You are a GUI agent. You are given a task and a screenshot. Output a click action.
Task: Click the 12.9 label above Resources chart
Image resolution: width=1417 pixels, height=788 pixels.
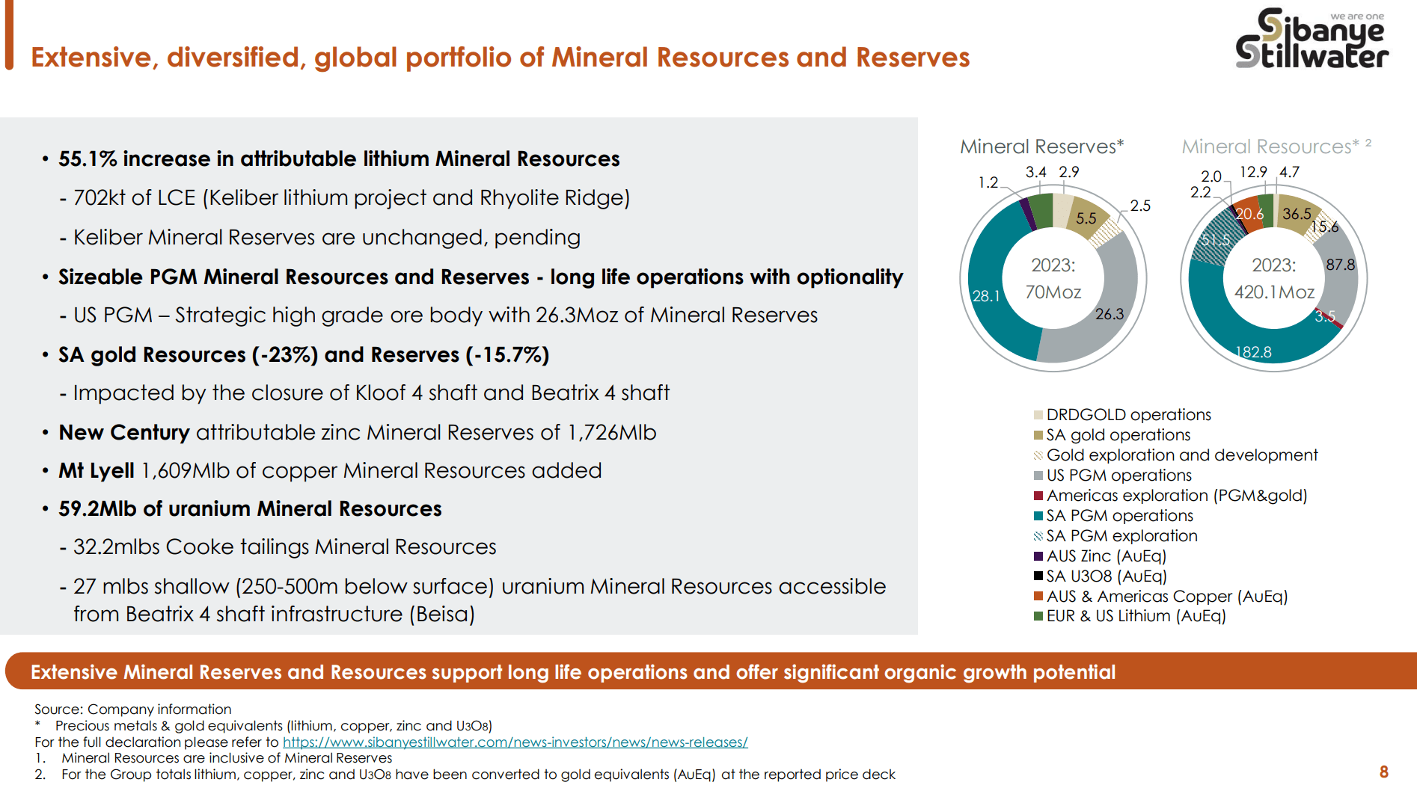point(1253,172)
